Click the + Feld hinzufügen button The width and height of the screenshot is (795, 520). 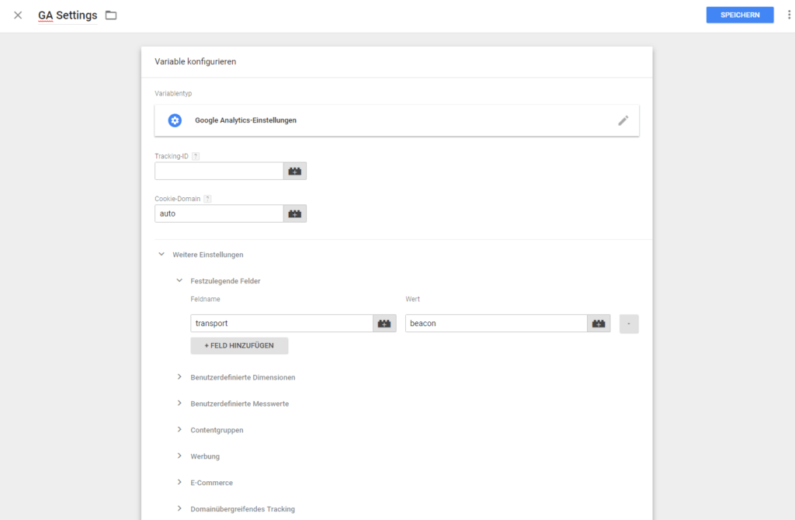pyautogui.click(x=239, y=345)
